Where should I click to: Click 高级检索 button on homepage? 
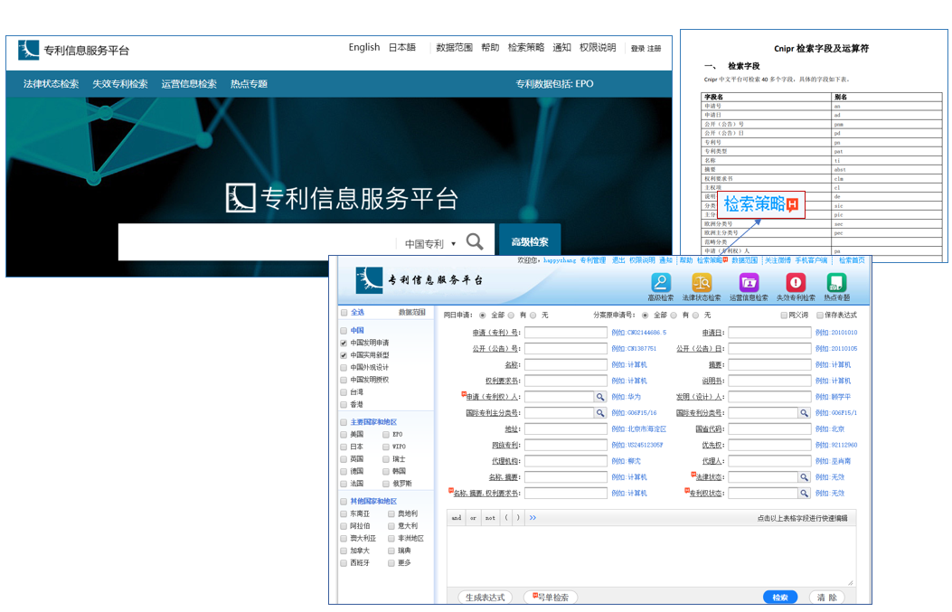[530, 241]
